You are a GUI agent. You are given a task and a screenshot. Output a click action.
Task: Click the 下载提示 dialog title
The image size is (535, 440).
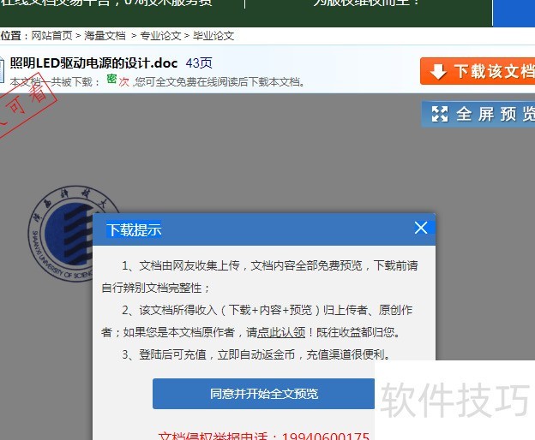(x=134, y=229)
